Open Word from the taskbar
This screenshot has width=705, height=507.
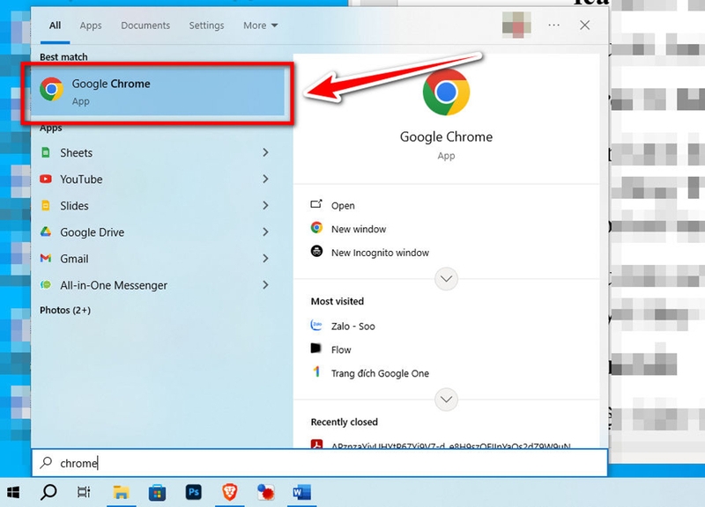coord(301,492)
